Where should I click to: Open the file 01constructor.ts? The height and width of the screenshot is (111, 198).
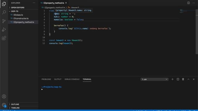[x=21, y=18]
